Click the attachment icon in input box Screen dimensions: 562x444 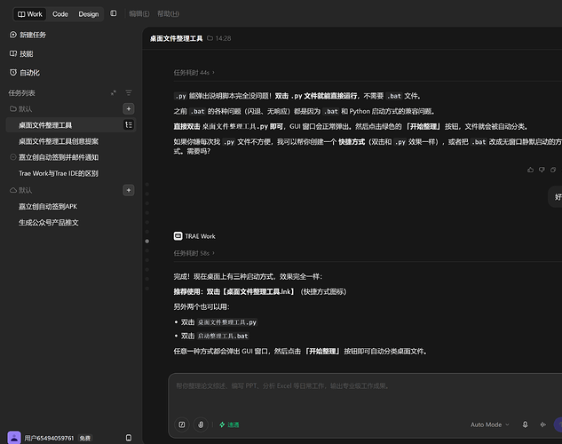(x=201, y=424)
